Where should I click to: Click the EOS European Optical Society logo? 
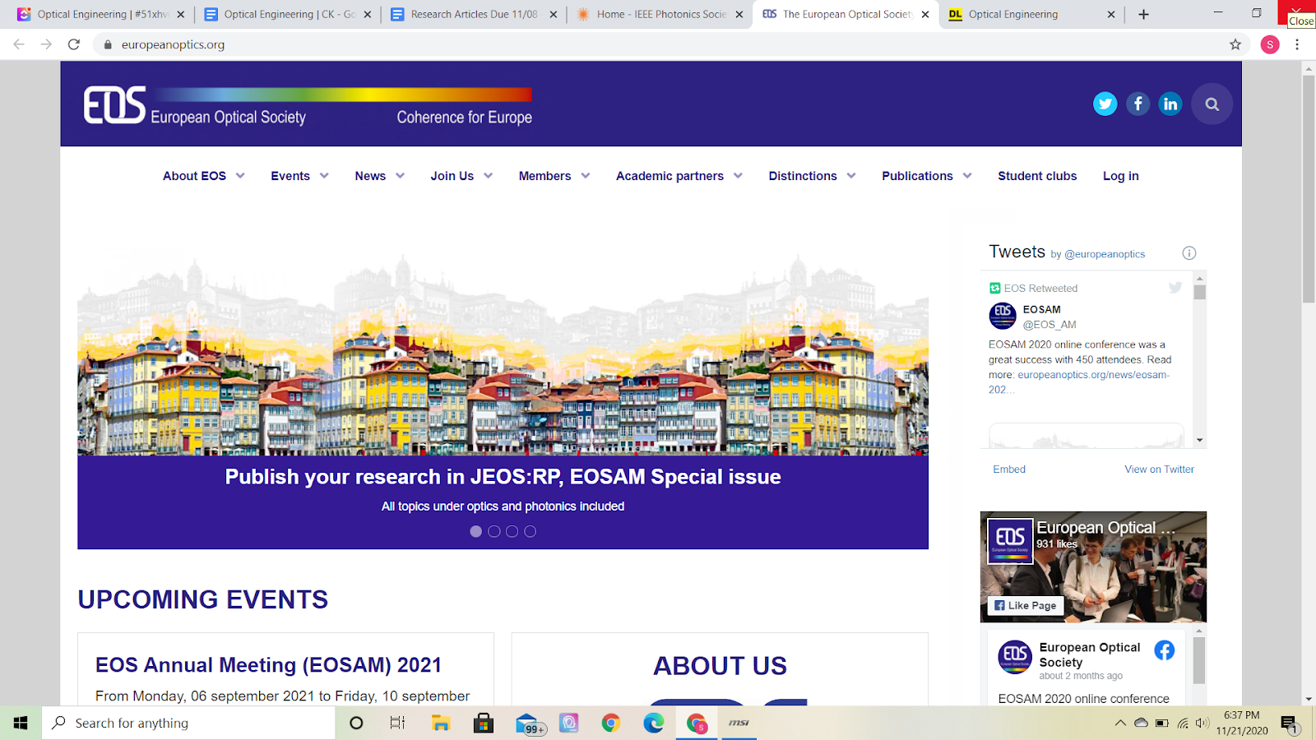pyautogui.click(x=308, y=106)
